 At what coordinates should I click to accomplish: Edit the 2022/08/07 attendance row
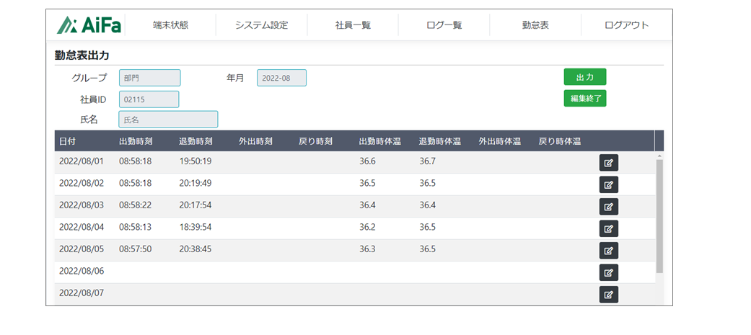pos(608,295)
